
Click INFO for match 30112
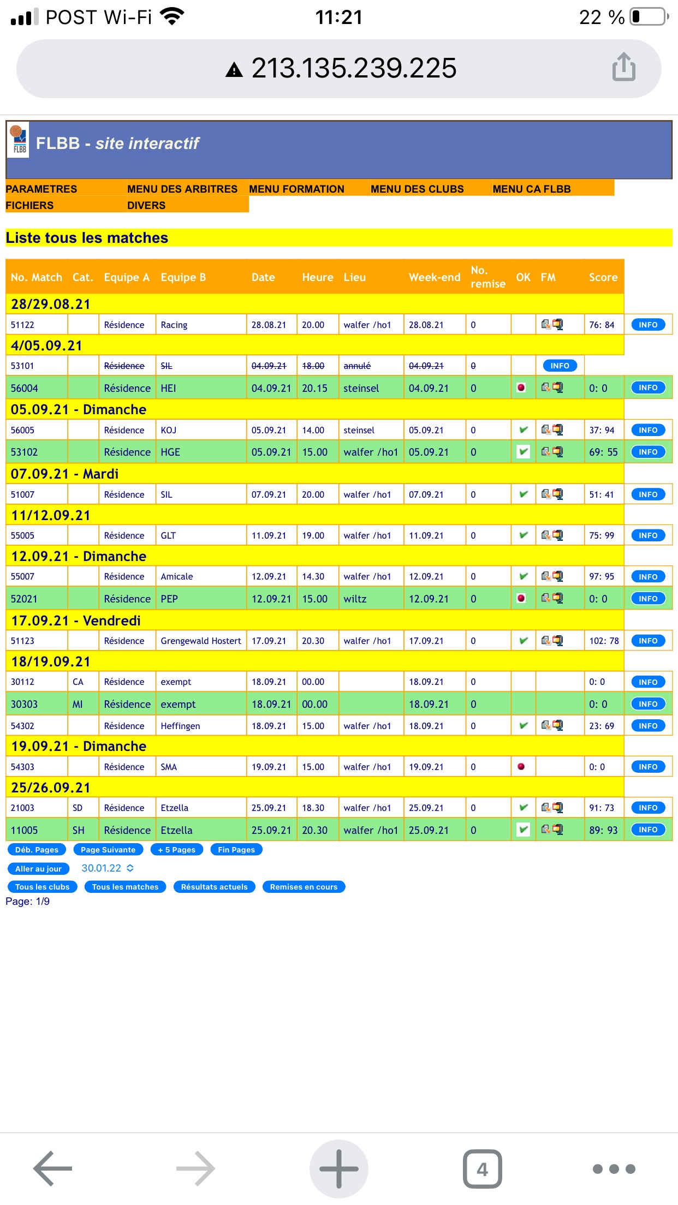click(648, 682)
